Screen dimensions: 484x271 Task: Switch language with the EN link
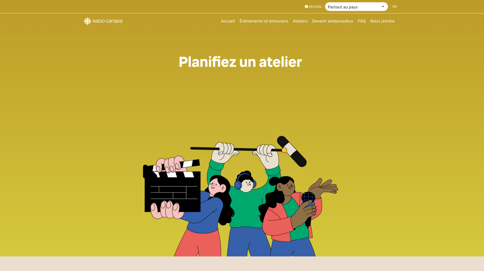point(394,7)
